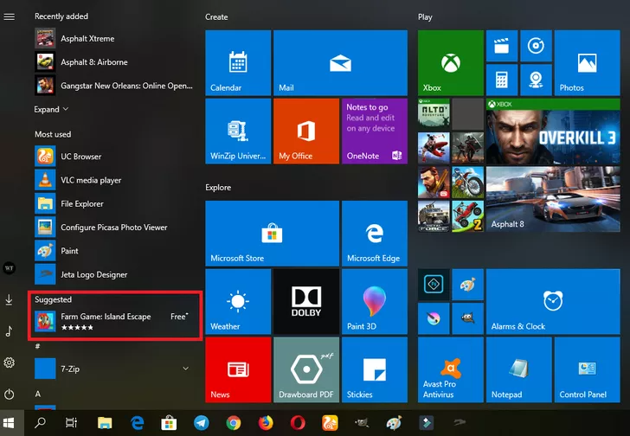Open Gangstar New Orleans from the list
The width and height of the screenshot is (630, 436).
[x=114, y=86]
